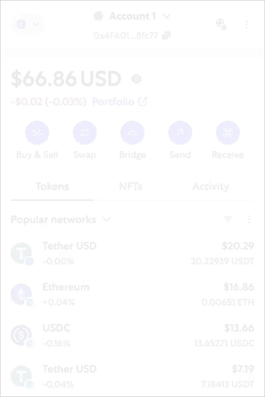
Task: Open the Ethereum token row
Action: [x=132, y=294]
